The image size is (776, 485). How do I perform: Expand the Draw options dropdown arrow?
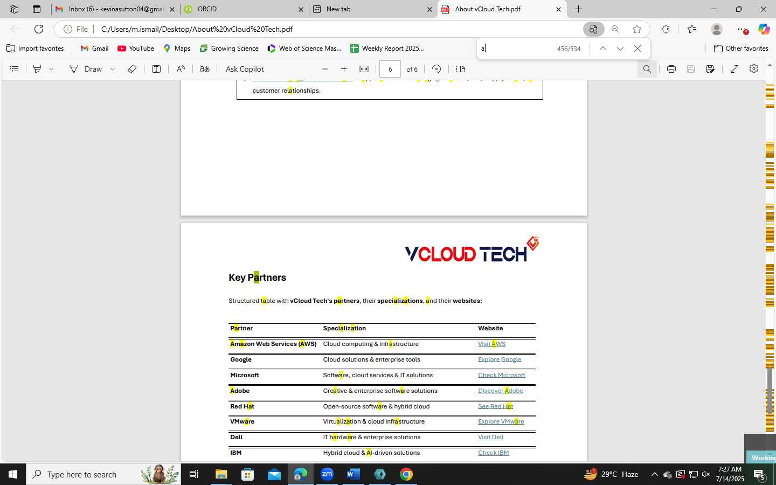113,69
